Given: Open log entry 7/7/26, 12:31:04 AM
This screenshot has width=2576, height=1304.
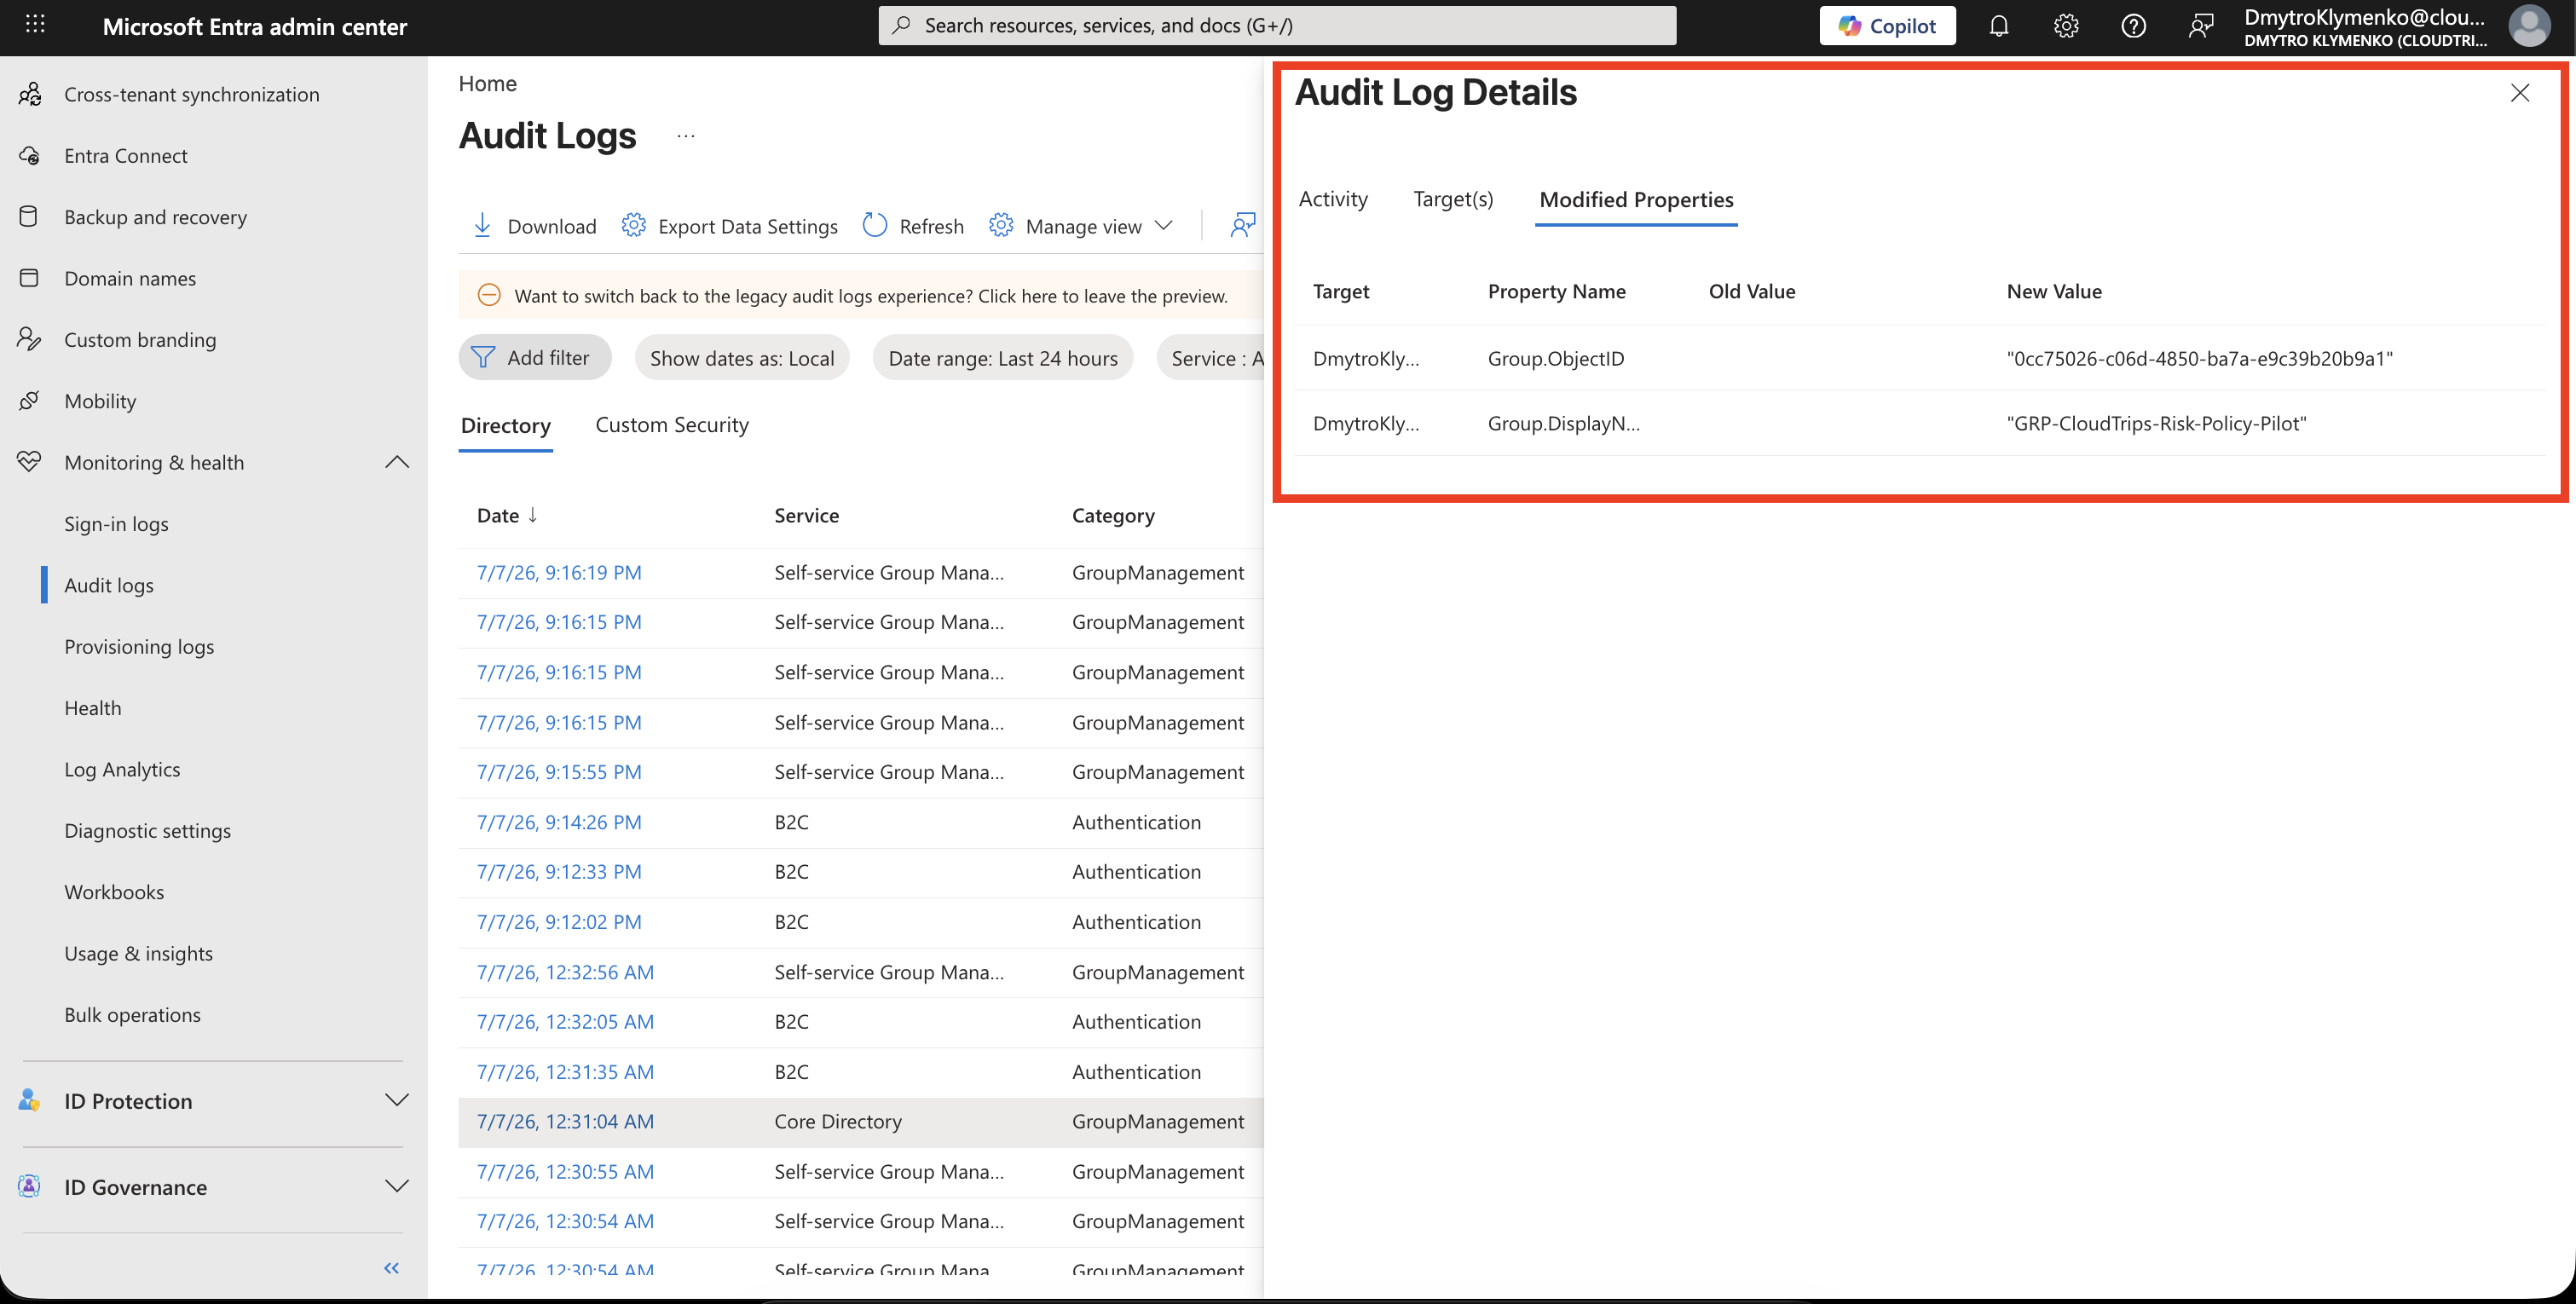Looking at the screenshot, I should tap(565, 1121).
